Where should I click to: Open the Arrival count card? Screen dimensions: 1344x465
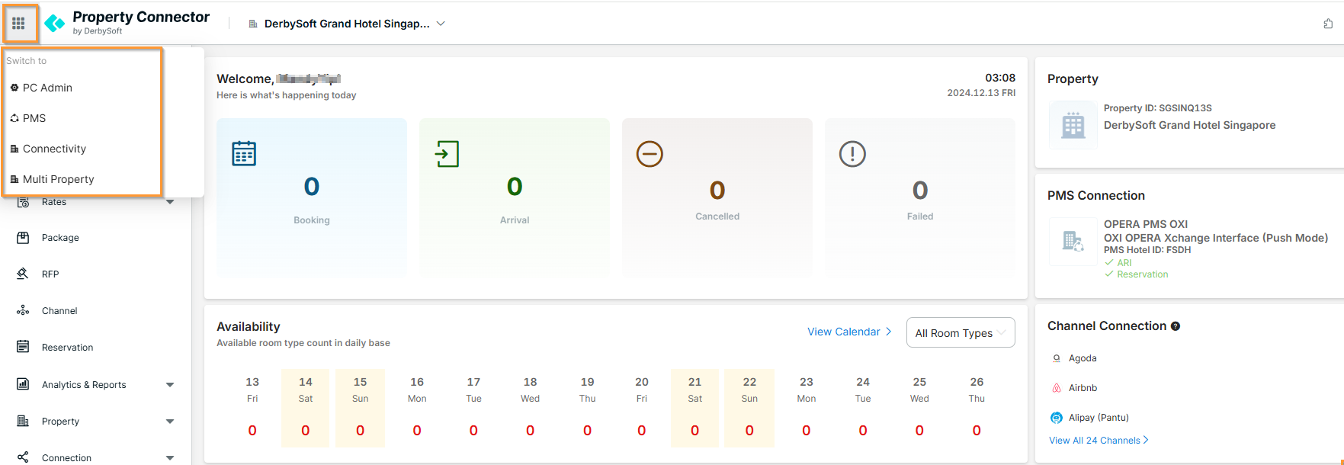515,197
